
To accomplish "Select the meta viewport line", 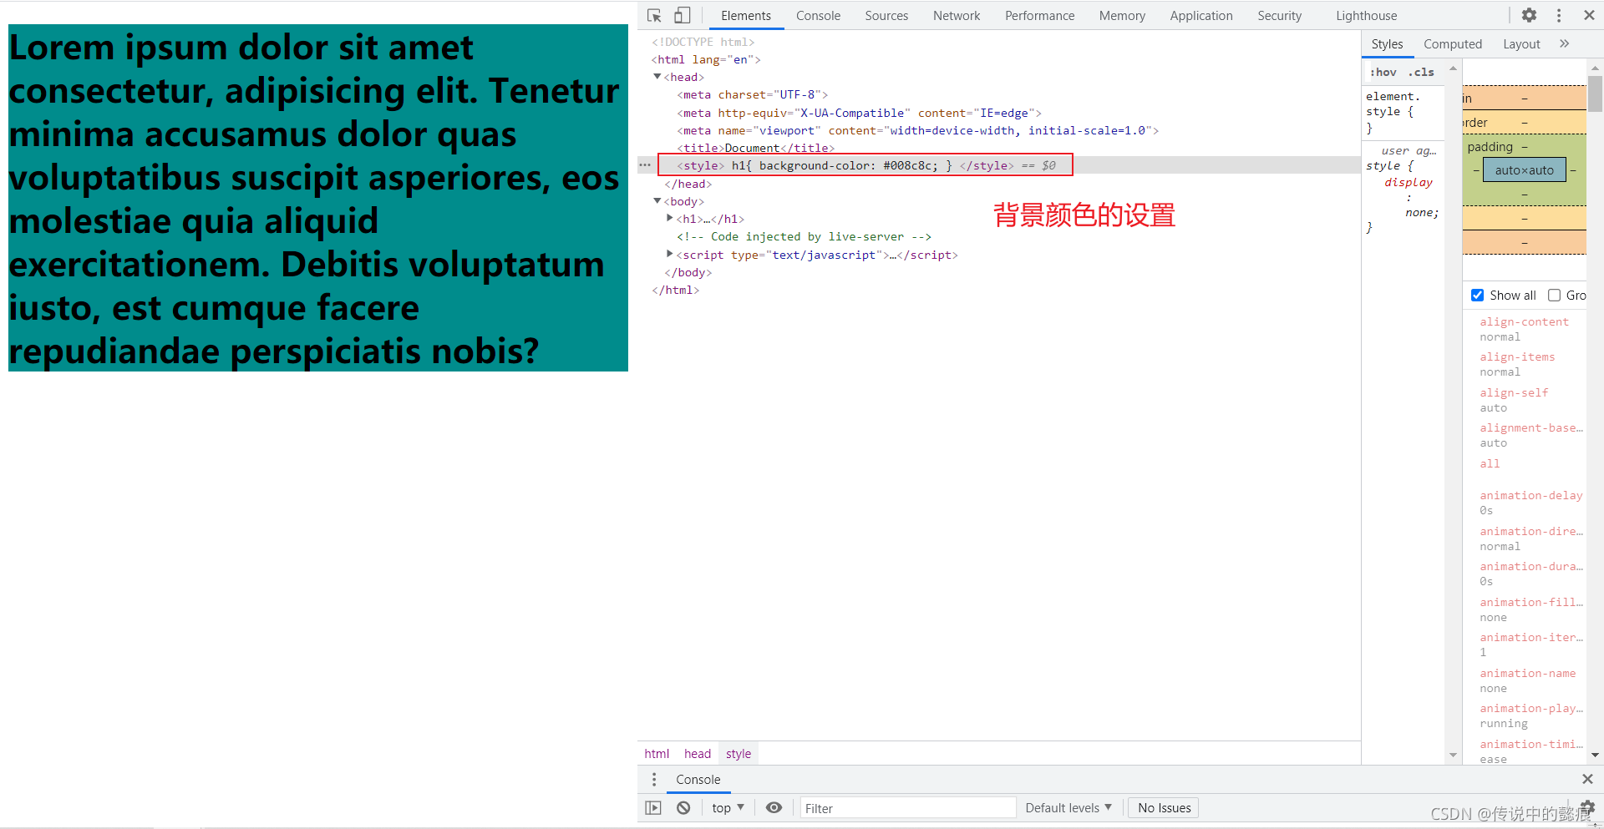I will click(917, 131).
